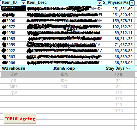Screen dimensions: 137x130
Task: Select MRB in the Warehouse list
Action: (14, 87)
